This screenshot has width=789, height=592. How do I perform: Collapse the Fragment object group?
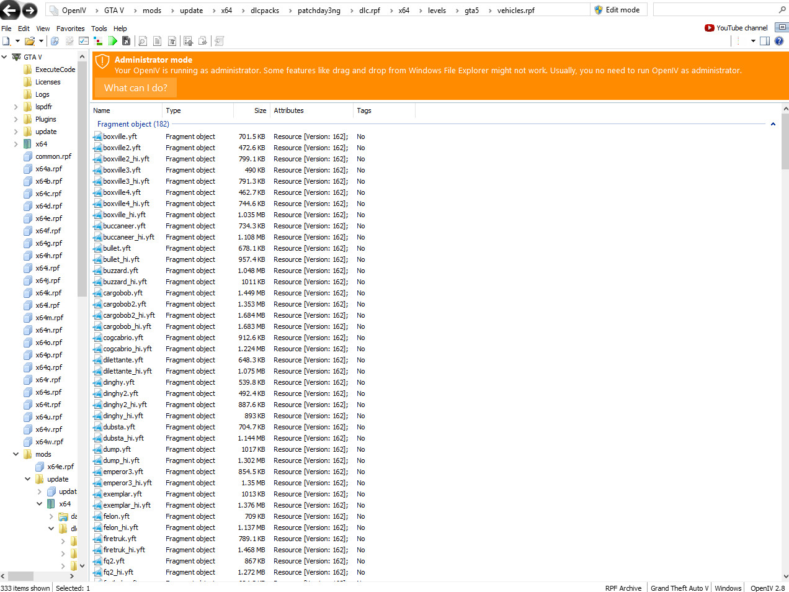[x=773, y=124]
